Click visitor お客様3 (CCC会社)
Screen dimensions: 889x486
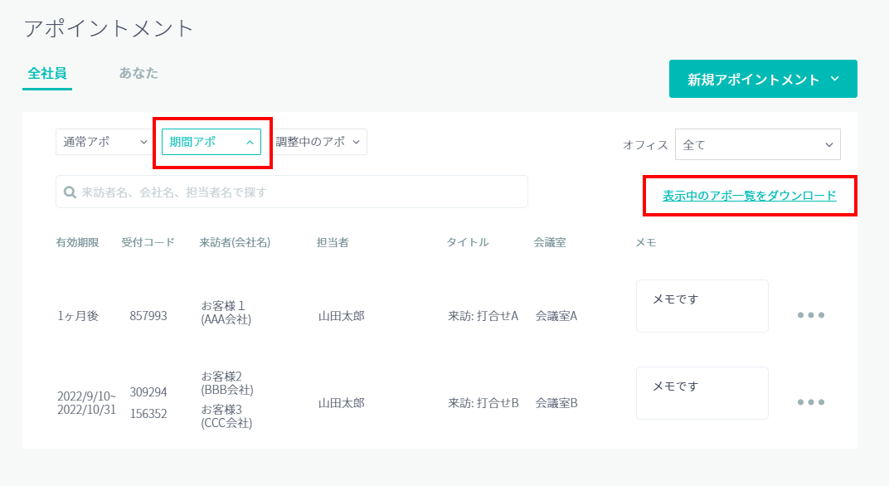point(226,416)
